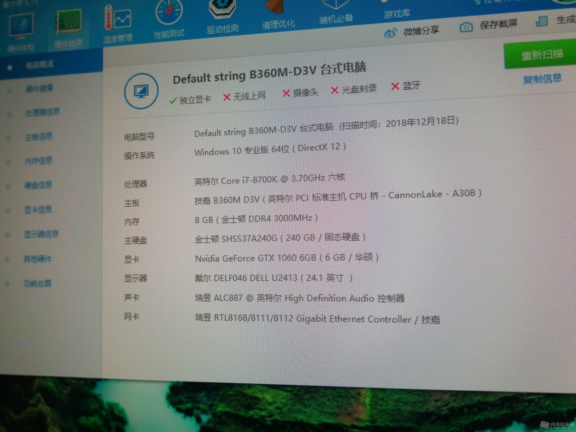The image size is (576, 432).
Task: Click the 瑞昱 RTL8168 Gigabit Ethernet text
Action: [x=317, y=319]
